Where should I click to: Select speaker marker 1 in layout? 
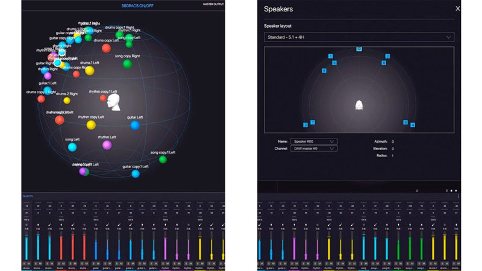pyautogui.click(x=330, y=57)
